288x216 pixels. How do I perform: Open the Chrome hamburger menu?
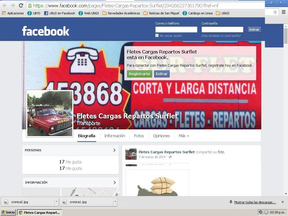click(x=283, y=12)
